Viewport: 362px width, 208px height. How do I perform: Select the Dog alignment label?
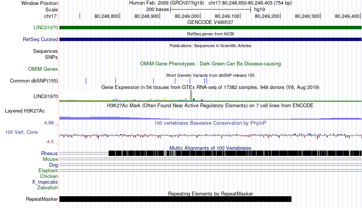pyautogui.click(x=53, y=165)
